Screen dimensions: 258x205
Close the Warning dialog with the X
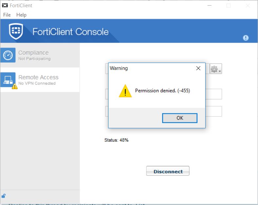[198, 68]
